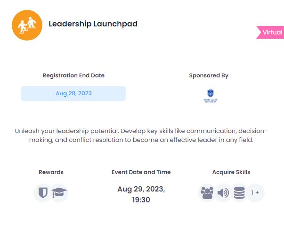
Task: Click the event description paragraph text
Action: (x=141, y=135)
